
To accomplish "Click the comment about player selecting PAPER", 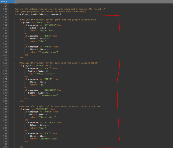I will [x=58, y=63].
